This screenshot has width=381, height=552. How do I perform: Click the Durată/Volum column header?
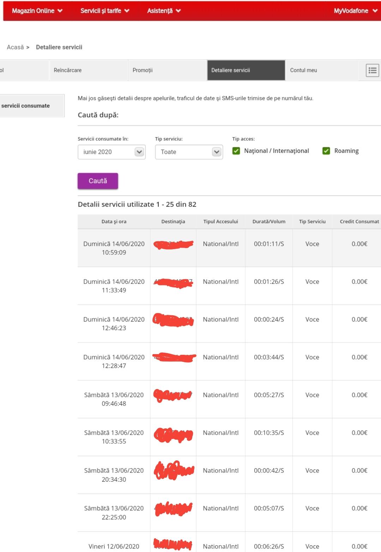coord(269,222)
